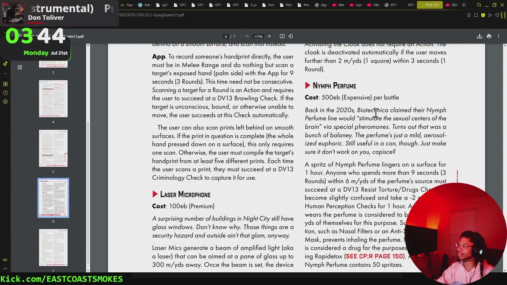Viewport: 507px width, 285px height.
Task: Click the Nymph Perfume heading
Action: [334, 86]
